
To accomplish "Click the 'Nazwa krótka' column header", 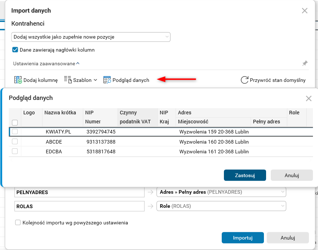I will 60,113.
